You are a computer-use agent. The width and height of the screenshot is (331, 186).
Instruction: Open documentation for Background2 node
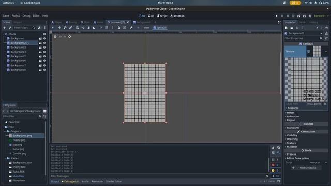[326, 33]
